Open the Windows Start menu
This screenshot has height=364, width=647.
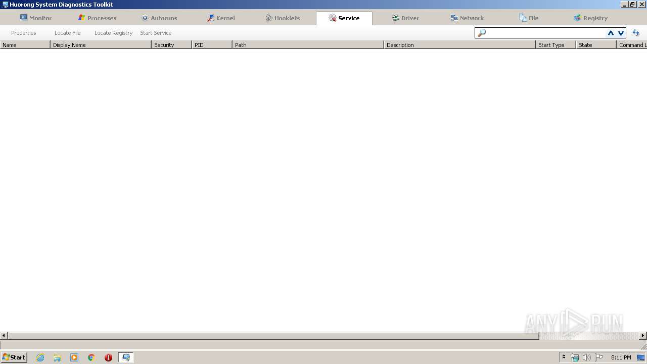[14, 357]
